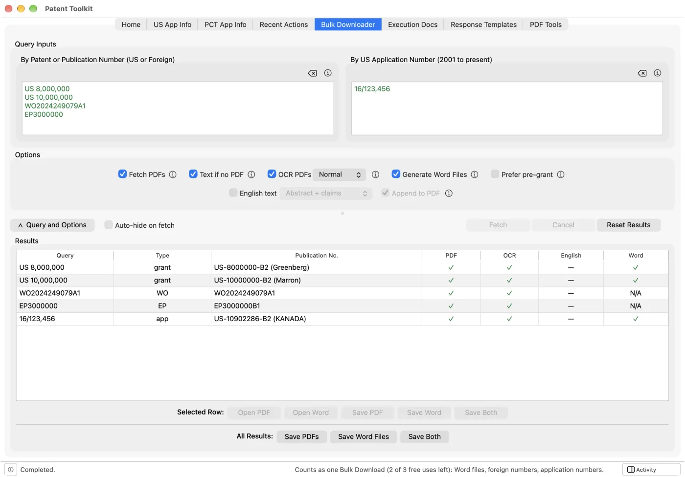
Task: Disable the OCR PDFs checkbox
Action: [x=272, y=174]
